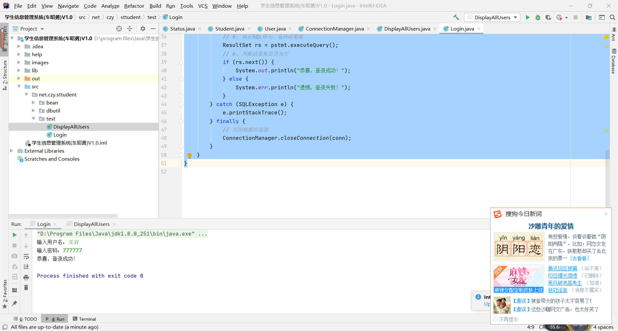Collapse all nodes in Project panel
618x331 pixels.
130,29
